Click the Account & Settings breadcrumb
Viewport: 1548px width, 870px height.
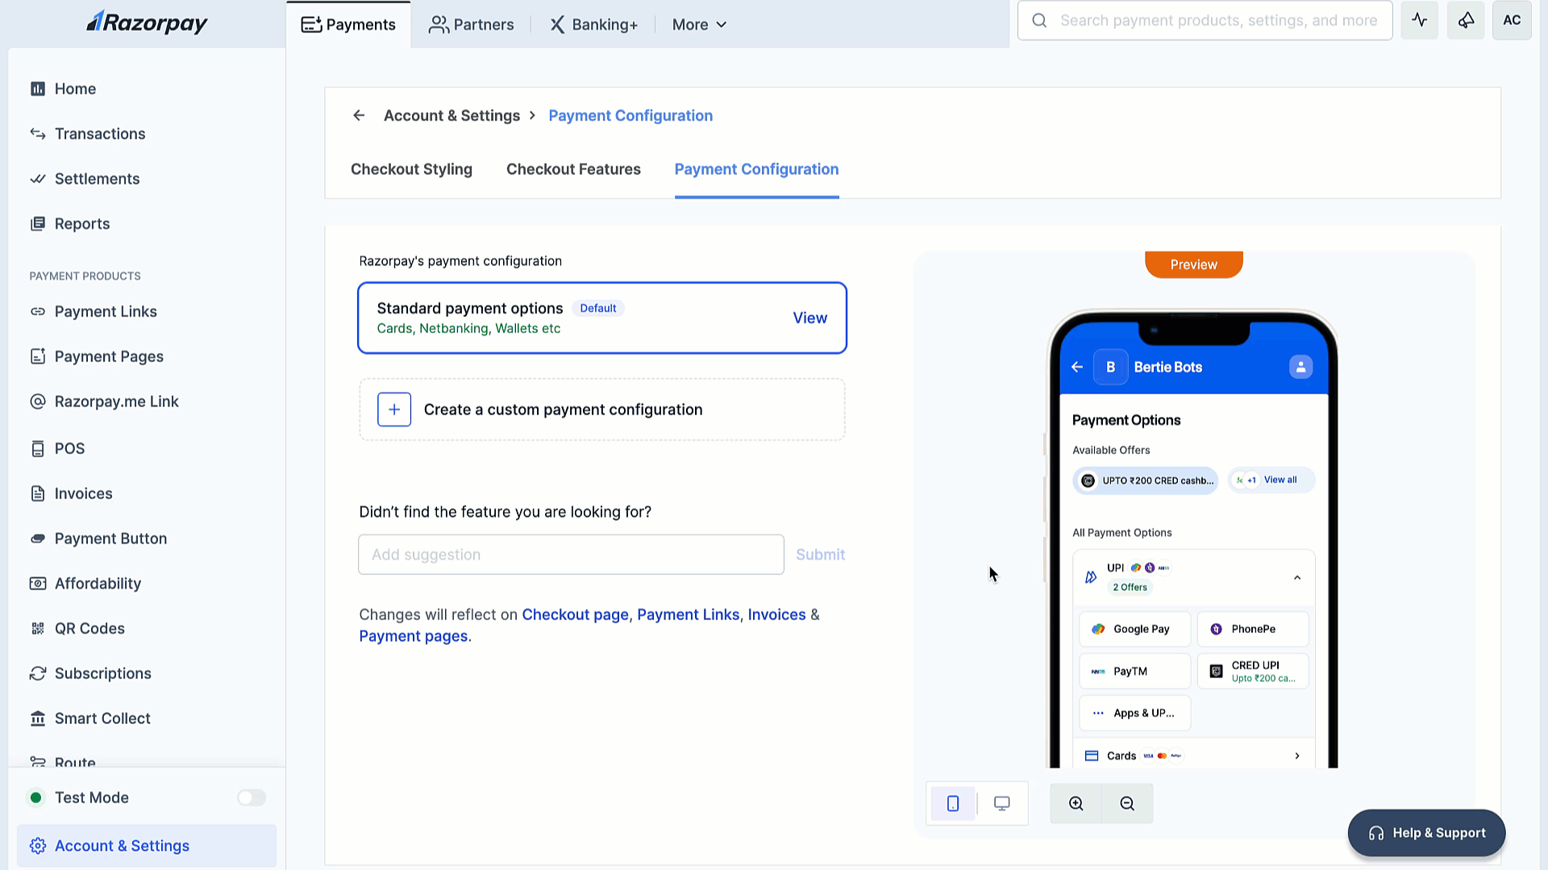tap(451, 115)
